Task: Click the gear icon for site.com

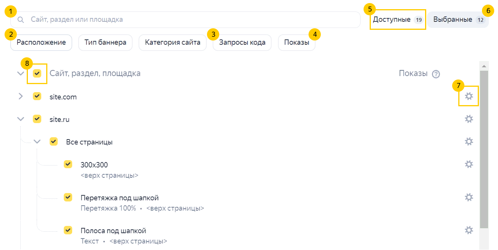Action: [469, 96]
